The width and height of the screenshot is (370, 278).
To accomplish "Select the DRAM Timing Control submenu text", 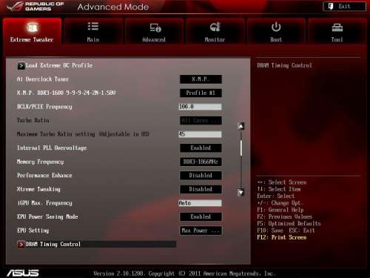I will point(53,245).
